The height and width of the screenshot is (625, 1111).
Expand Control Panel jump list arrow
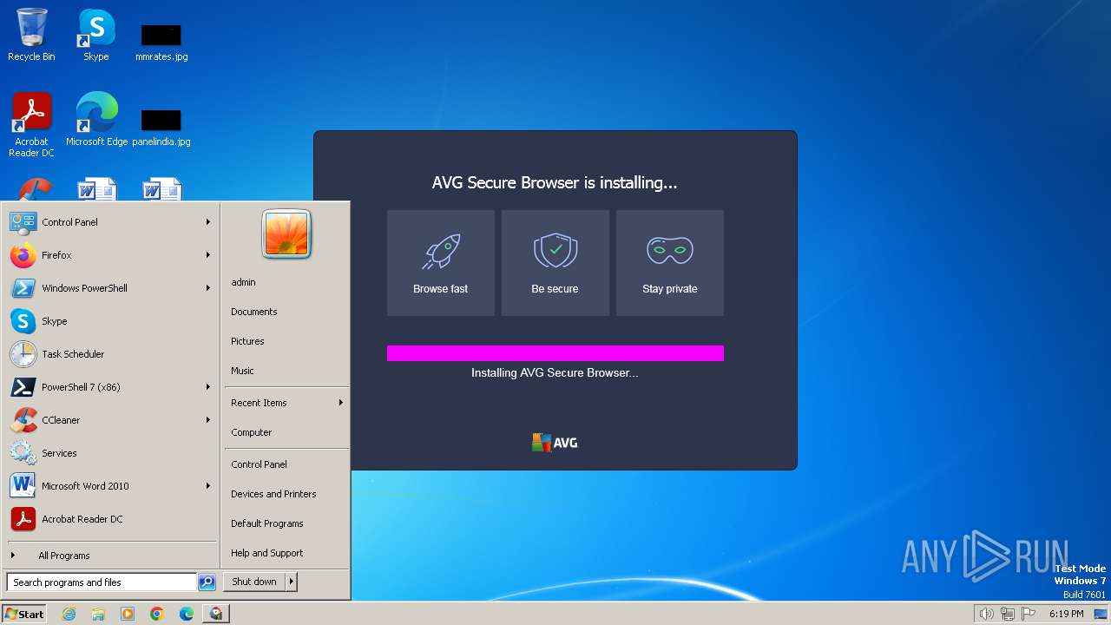(208, 222)
